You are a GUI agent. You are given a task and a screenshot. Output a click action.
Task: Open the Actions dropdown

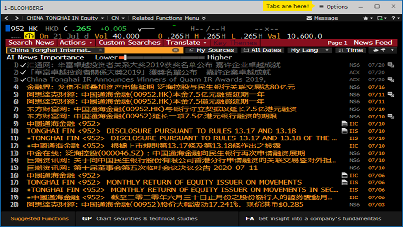pyautogui.click(x=76, y=43)
